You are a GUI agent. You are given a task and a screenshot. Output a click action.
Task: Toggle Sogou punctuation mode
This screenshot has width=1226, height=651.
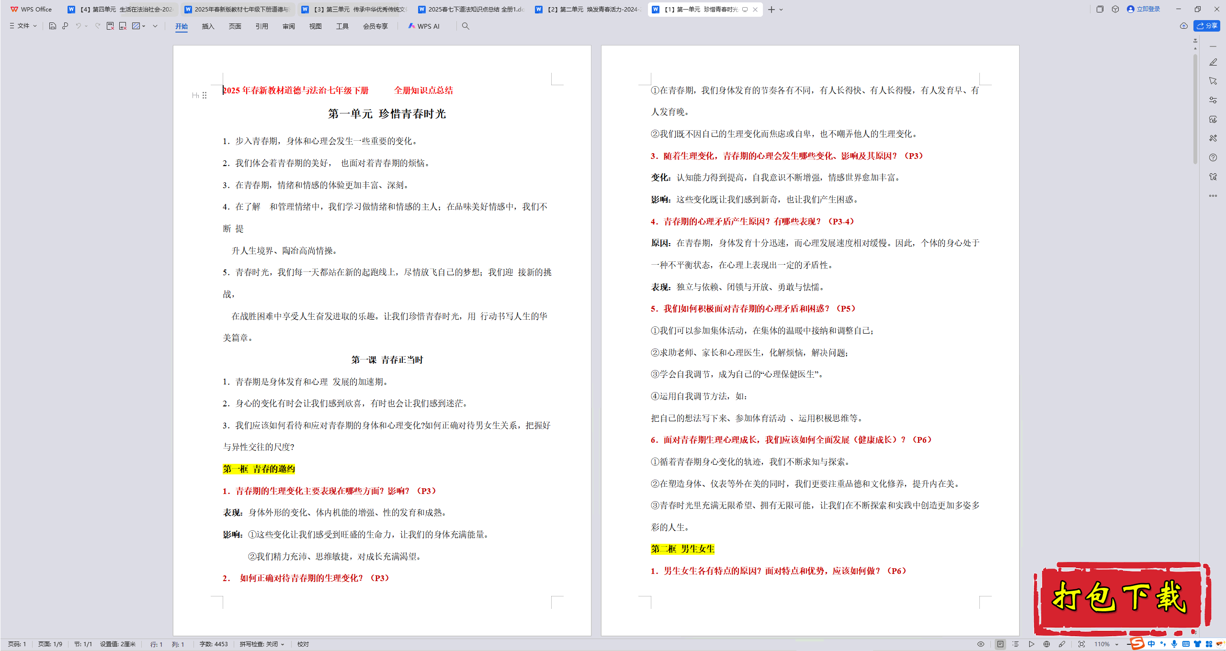[1163, 644]
